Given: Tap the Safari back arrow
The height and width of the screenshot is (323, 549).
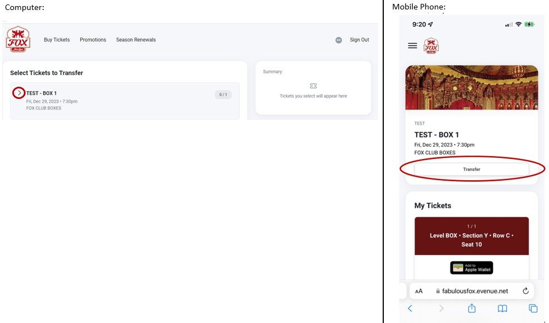Looking at the screenshot, I should point(410,308).
